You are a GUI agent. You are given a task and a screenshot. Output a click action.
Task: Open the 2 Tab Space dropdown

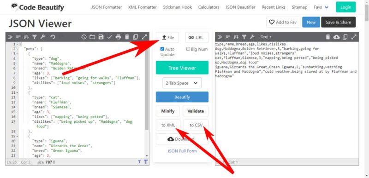click(182, 83)
